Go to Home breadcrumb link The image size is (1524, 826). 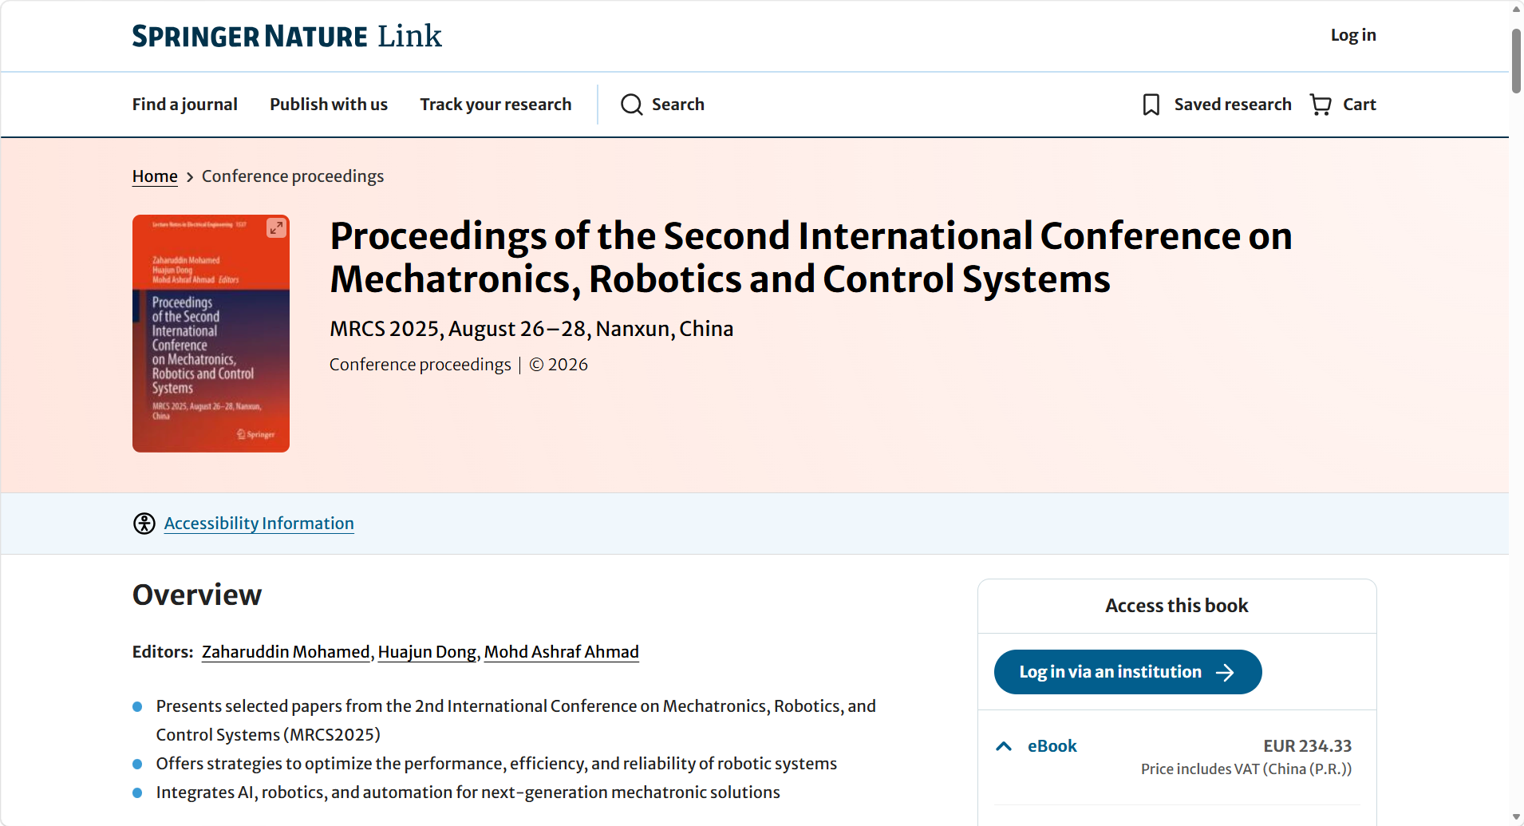pos(155,176)
